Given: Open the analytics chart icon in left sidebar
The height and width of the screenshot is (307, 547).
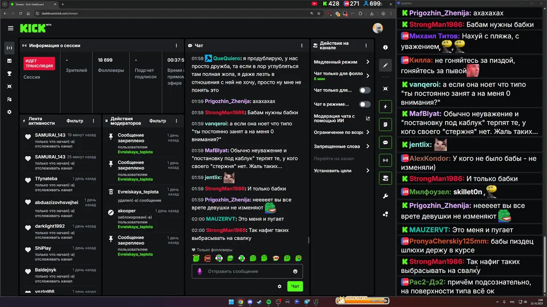Looking at the screenshot, I should coord(9,61).
